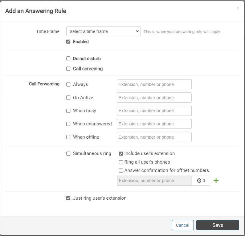
Task: Click the Call Forwarding section label
Action: 44,84
